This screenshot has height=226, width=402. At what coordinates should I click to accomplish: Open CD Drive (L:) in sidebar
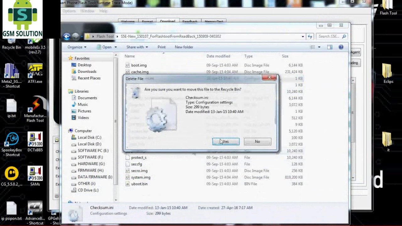coord(88,190)
